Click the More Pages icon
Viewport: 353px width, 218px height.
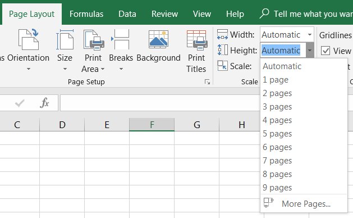point(268,203)
